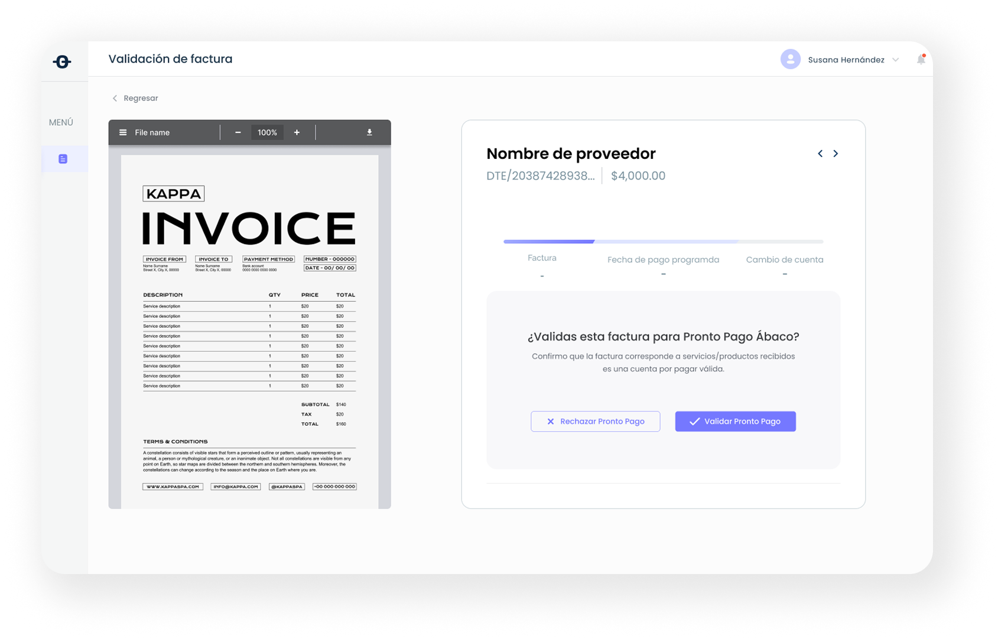Open the notifications bell
Screen dimensions: 998x639
tap(921, 59)
